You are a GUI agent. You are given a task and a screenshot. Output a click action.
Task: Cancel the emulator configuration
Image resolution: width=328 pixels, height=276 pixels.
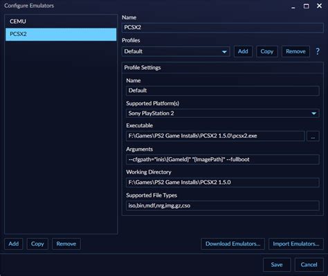click(309, 264)
